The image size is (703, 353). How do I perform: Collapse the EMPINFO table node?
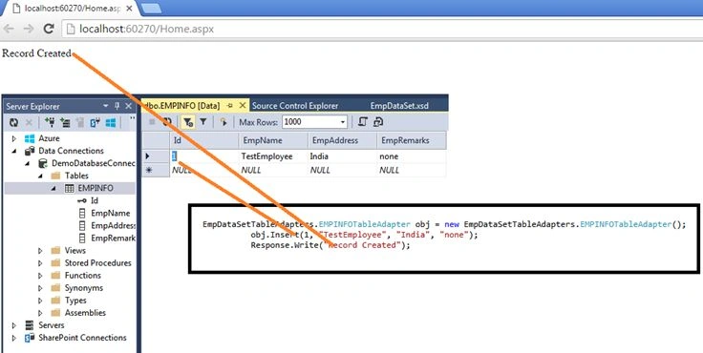click(53, 189)
